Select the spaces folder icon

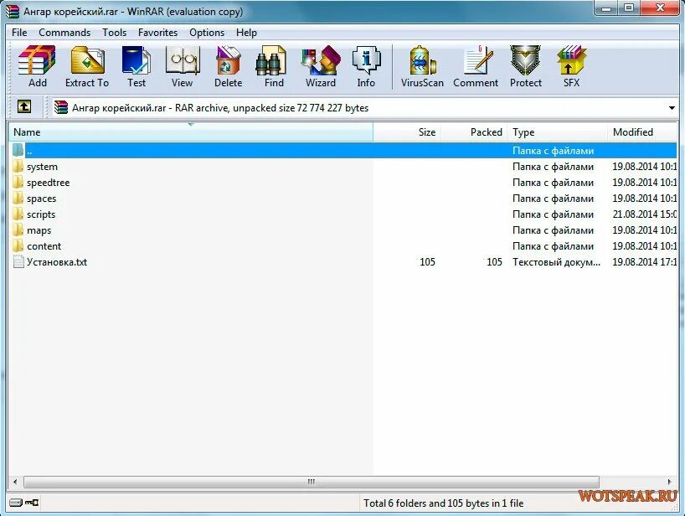click(18, 199)
